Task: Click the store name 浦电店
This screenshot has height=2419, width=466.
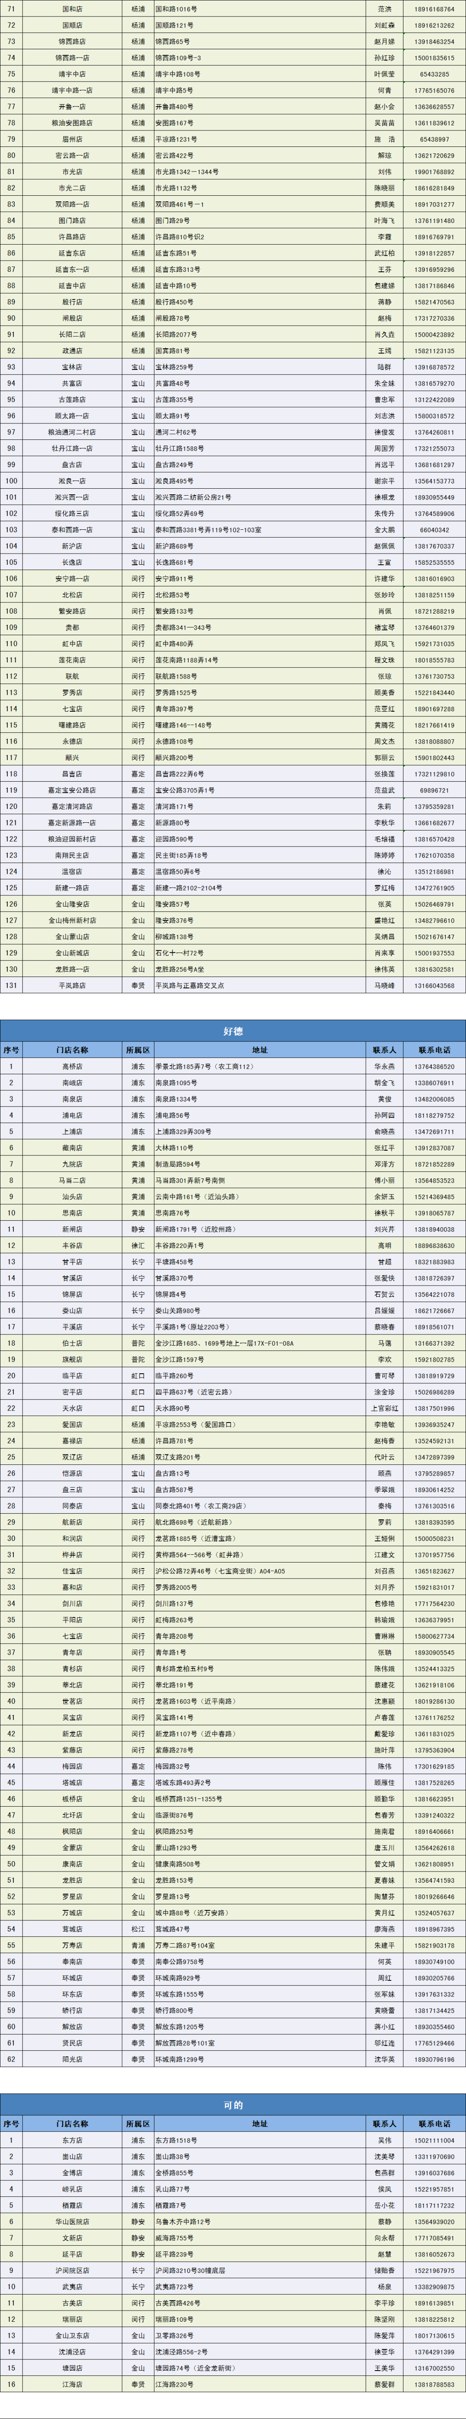Action: click(x=72, y=1116)
